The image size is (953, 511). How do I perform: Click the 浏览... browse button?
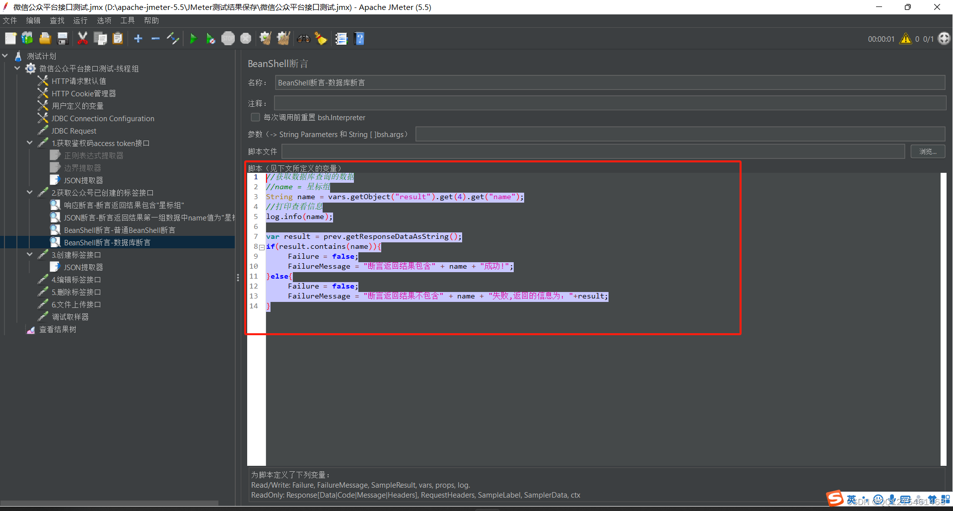[928, 151]
